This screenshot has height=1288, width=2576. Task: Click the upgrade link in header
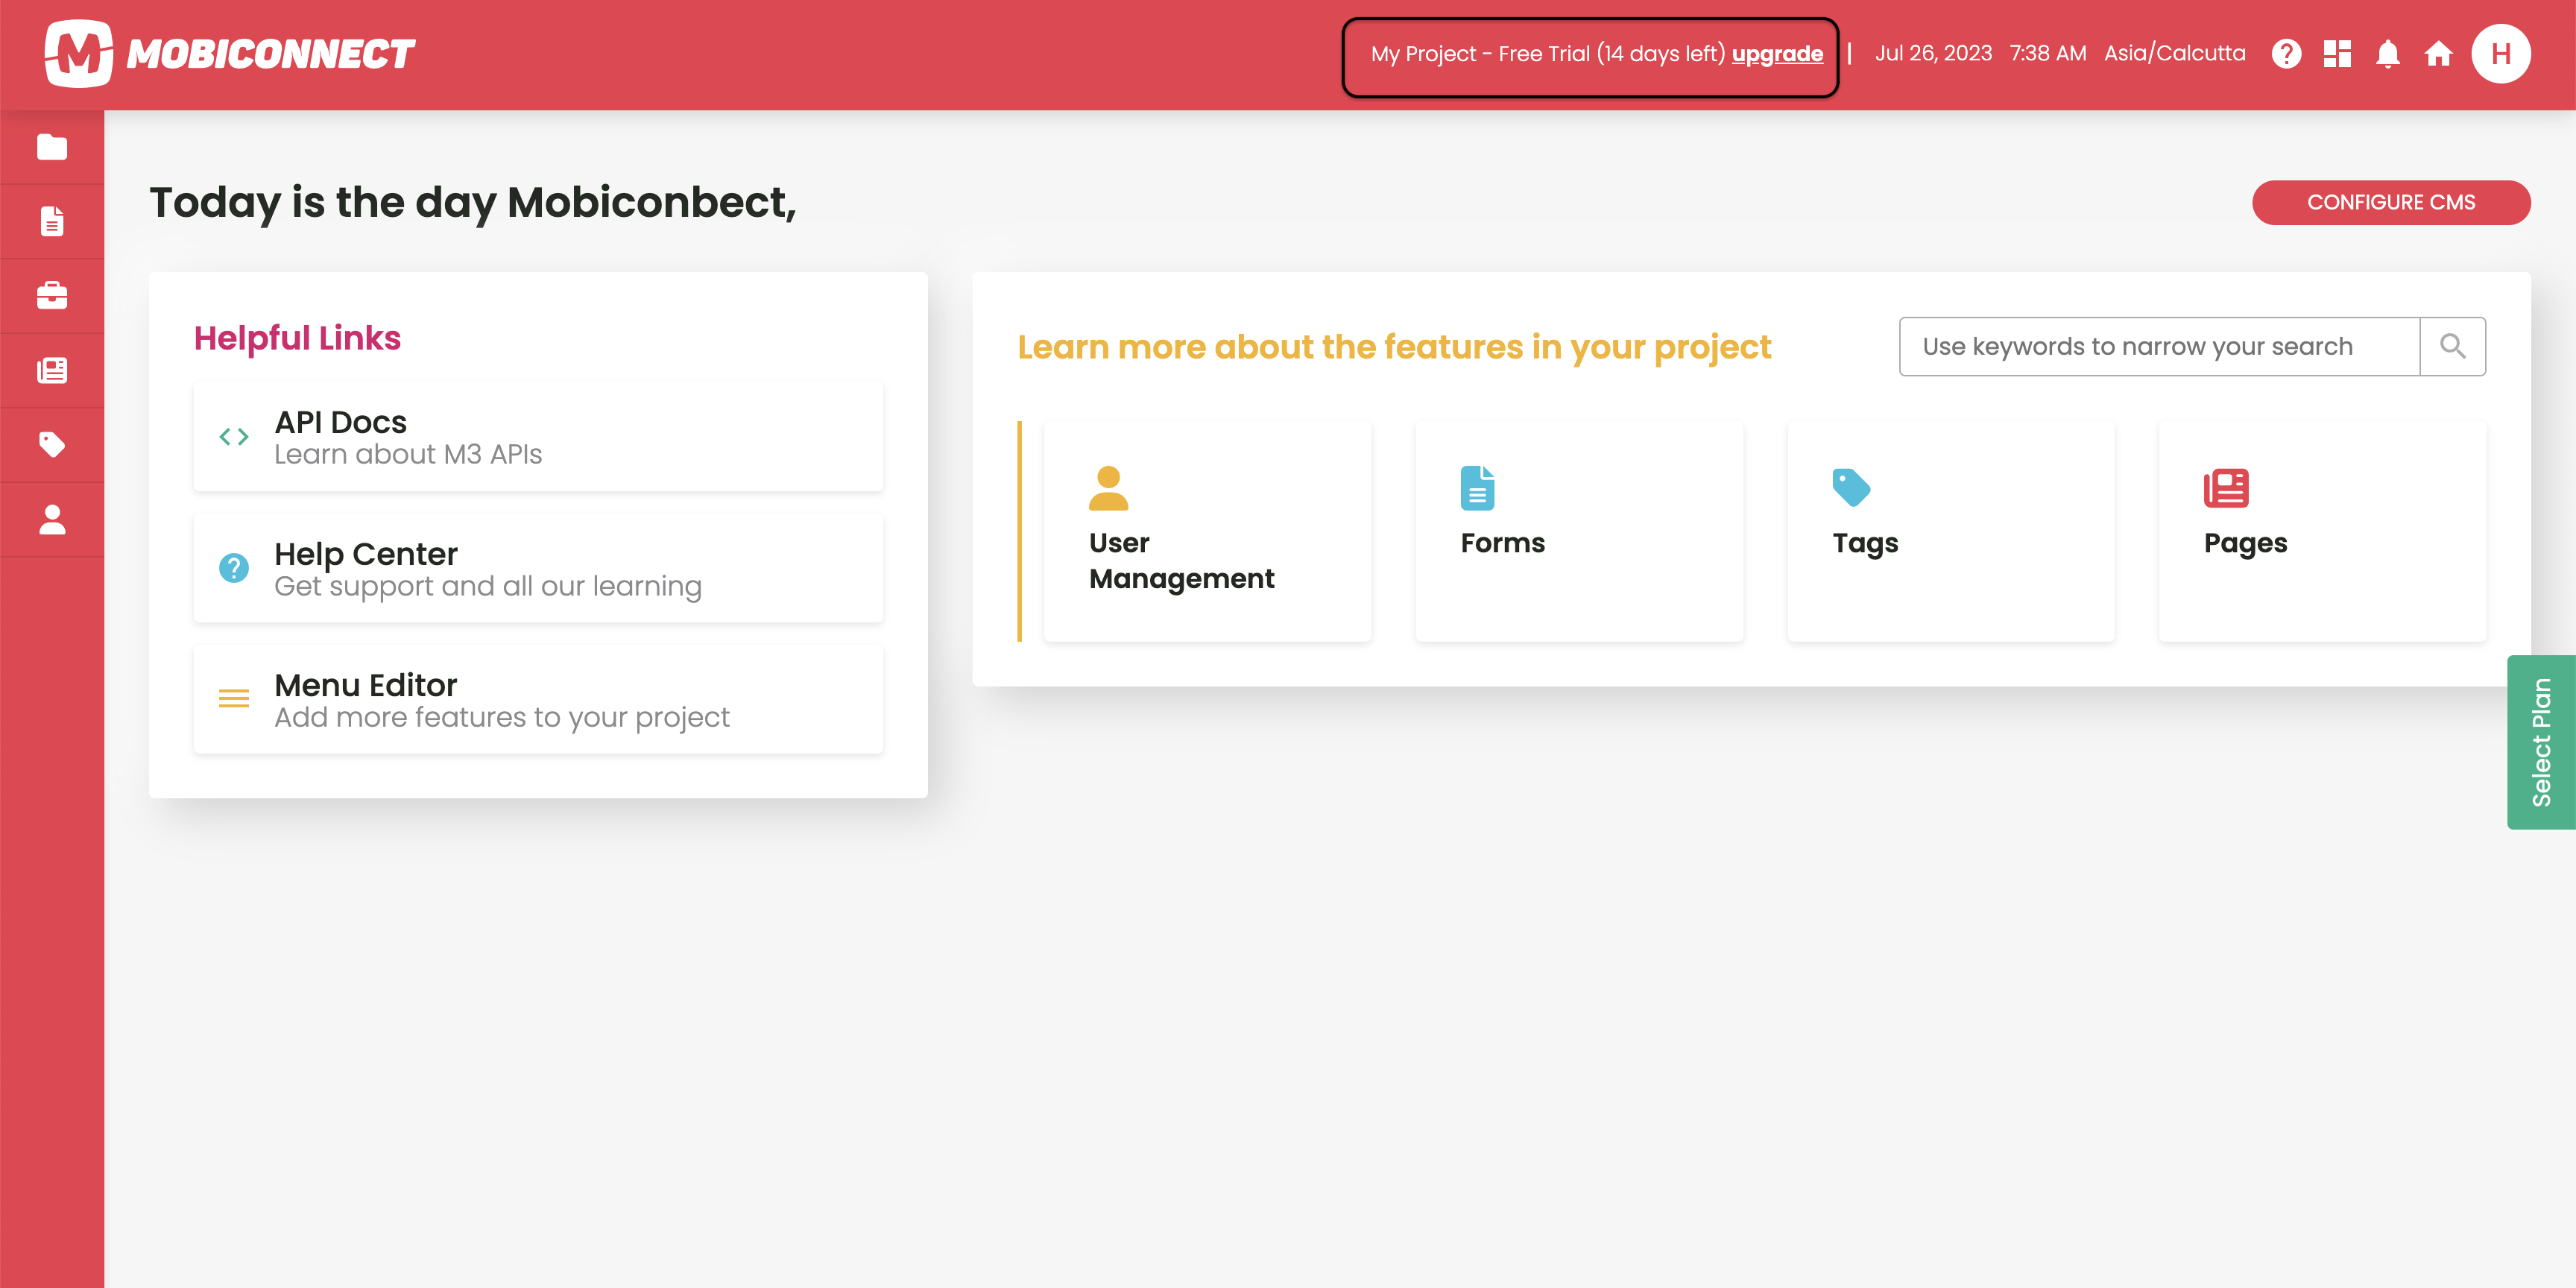click(x=1777, y=54)
